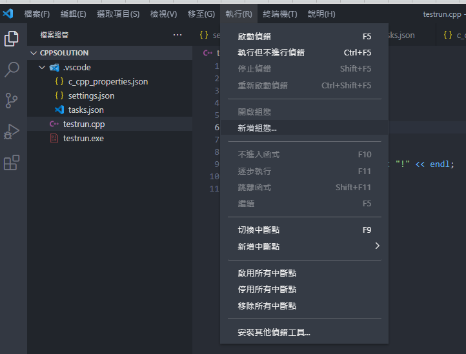The height and width of the screenshot is (354, 466).
Task: Click 安裝其他偵錯工具... option
Action: coord(274,333)
